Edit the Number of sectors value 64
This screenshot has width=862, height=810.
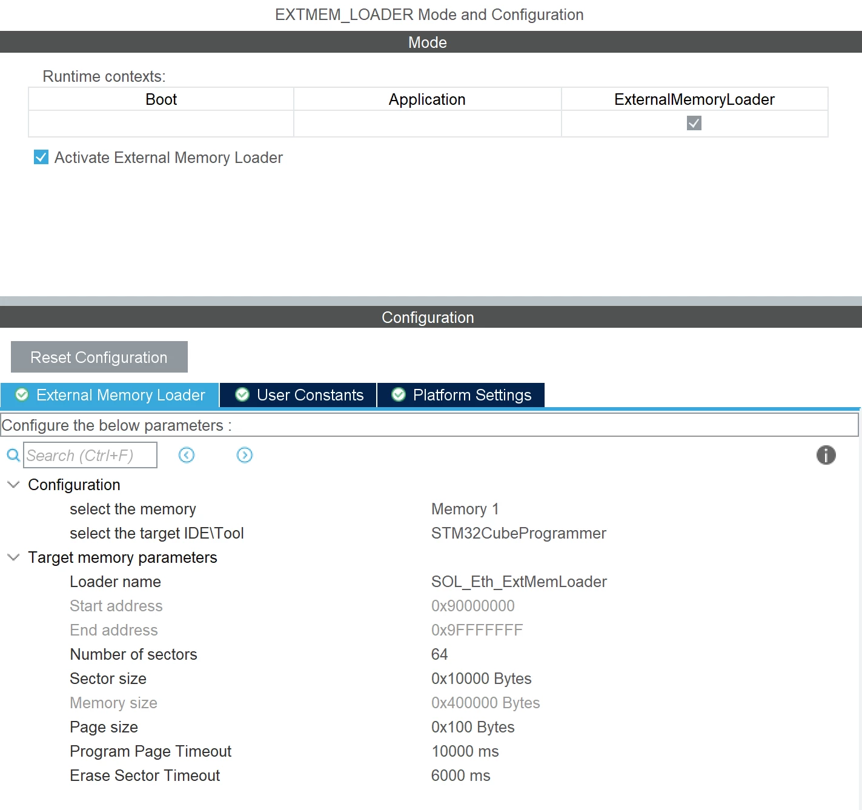point(440,654)
